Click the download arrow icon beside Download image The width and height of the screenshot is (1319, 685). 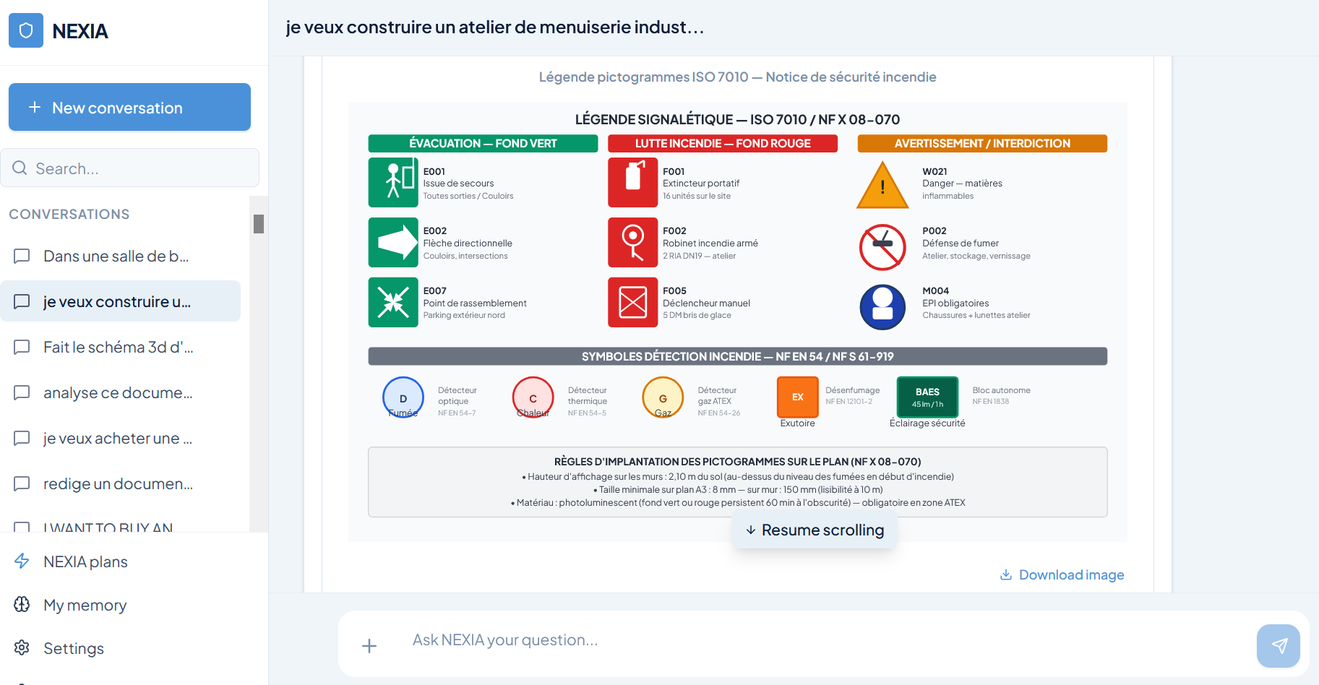(x=1005, y=574)
